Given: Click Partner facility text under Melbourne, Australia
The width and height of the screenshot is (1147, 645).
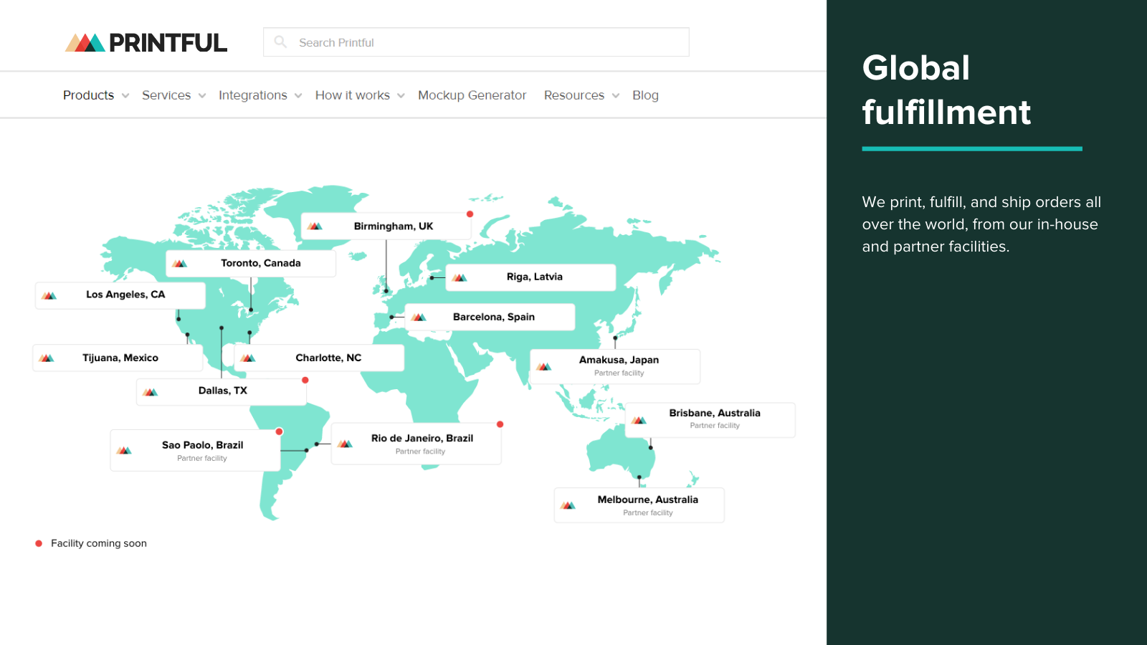Looking at the screenshot, I should tap(648, 512).
